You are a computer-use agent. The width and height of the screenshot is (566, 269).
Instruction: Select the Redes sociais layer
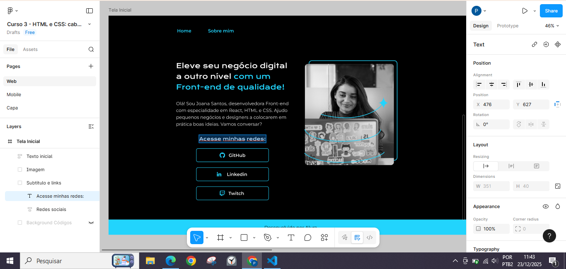(51, 209)
